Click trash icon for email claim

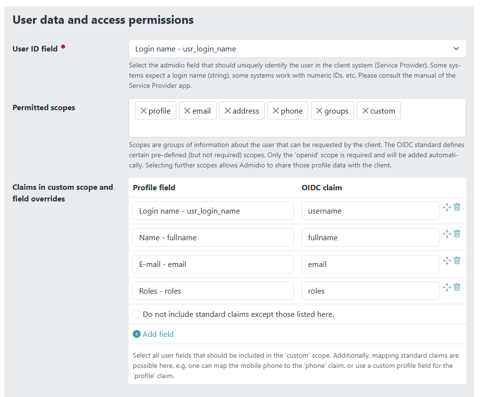click(x=457, y=261)
